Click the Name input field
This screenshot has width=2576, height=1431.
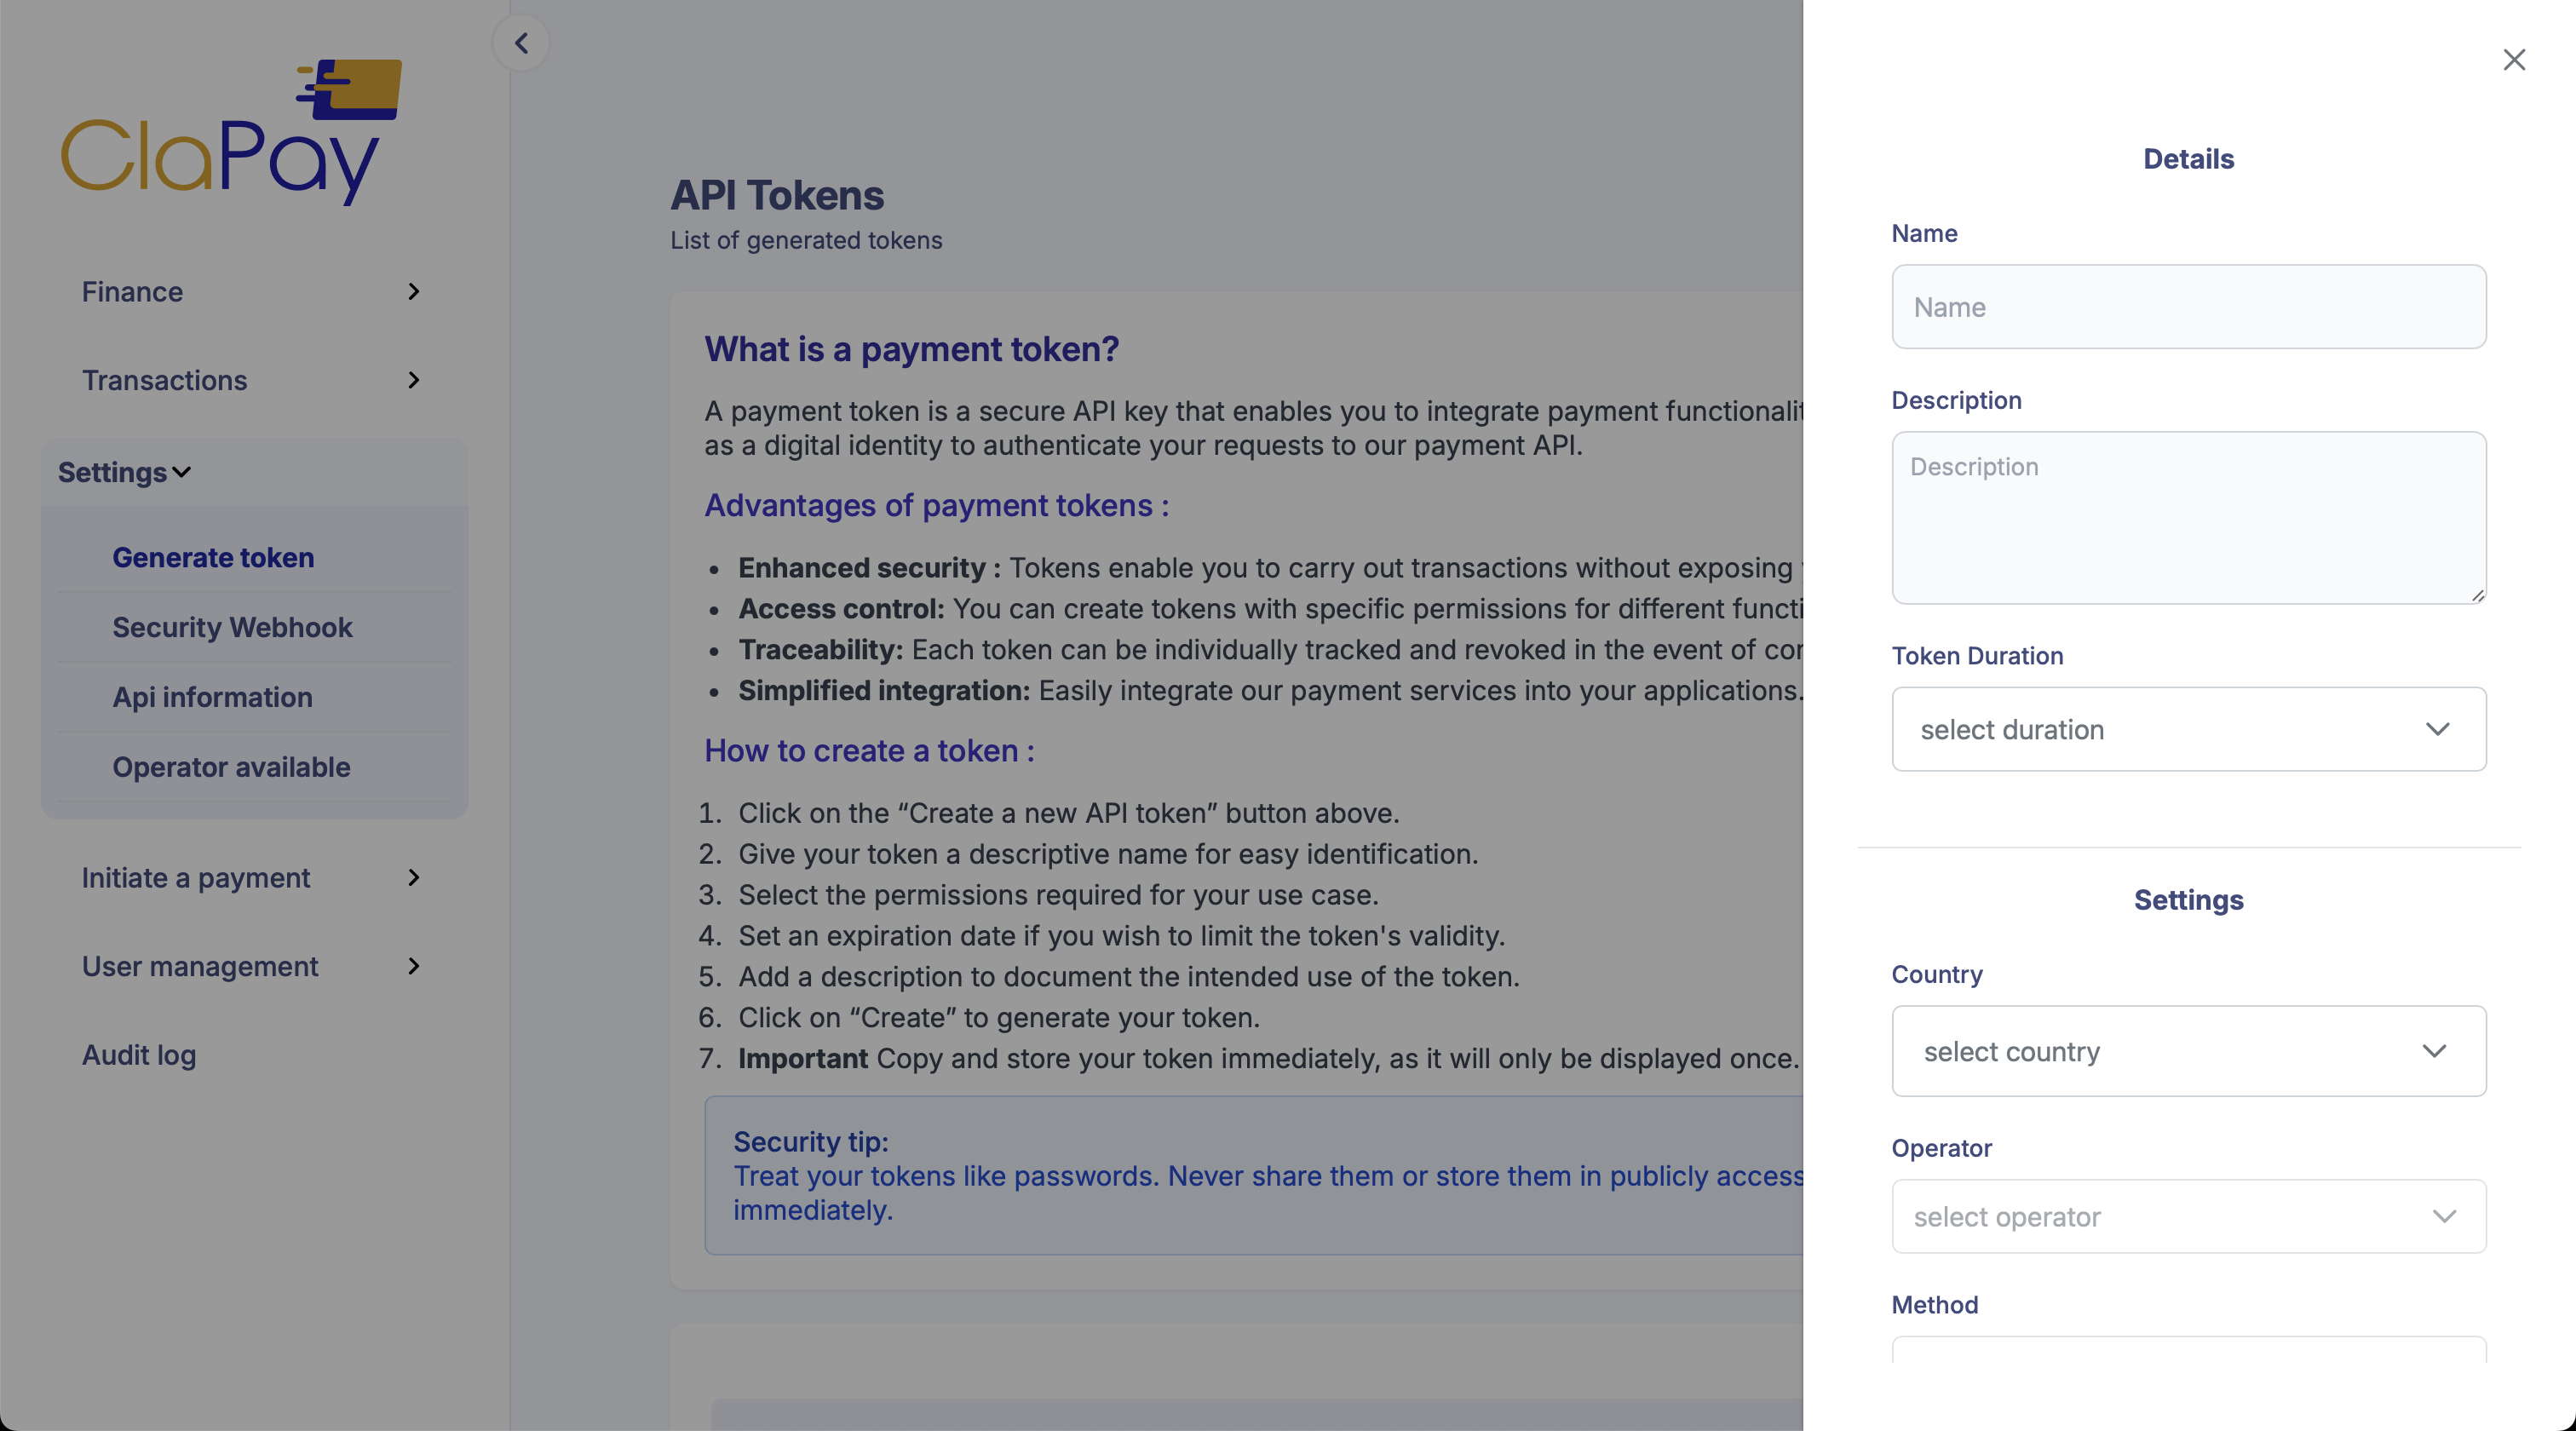coord(2188,306)
